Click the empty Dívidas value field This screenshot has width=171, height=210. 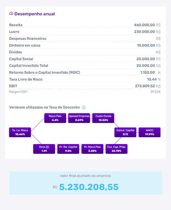pyautogui.click(x=142, y=52)
